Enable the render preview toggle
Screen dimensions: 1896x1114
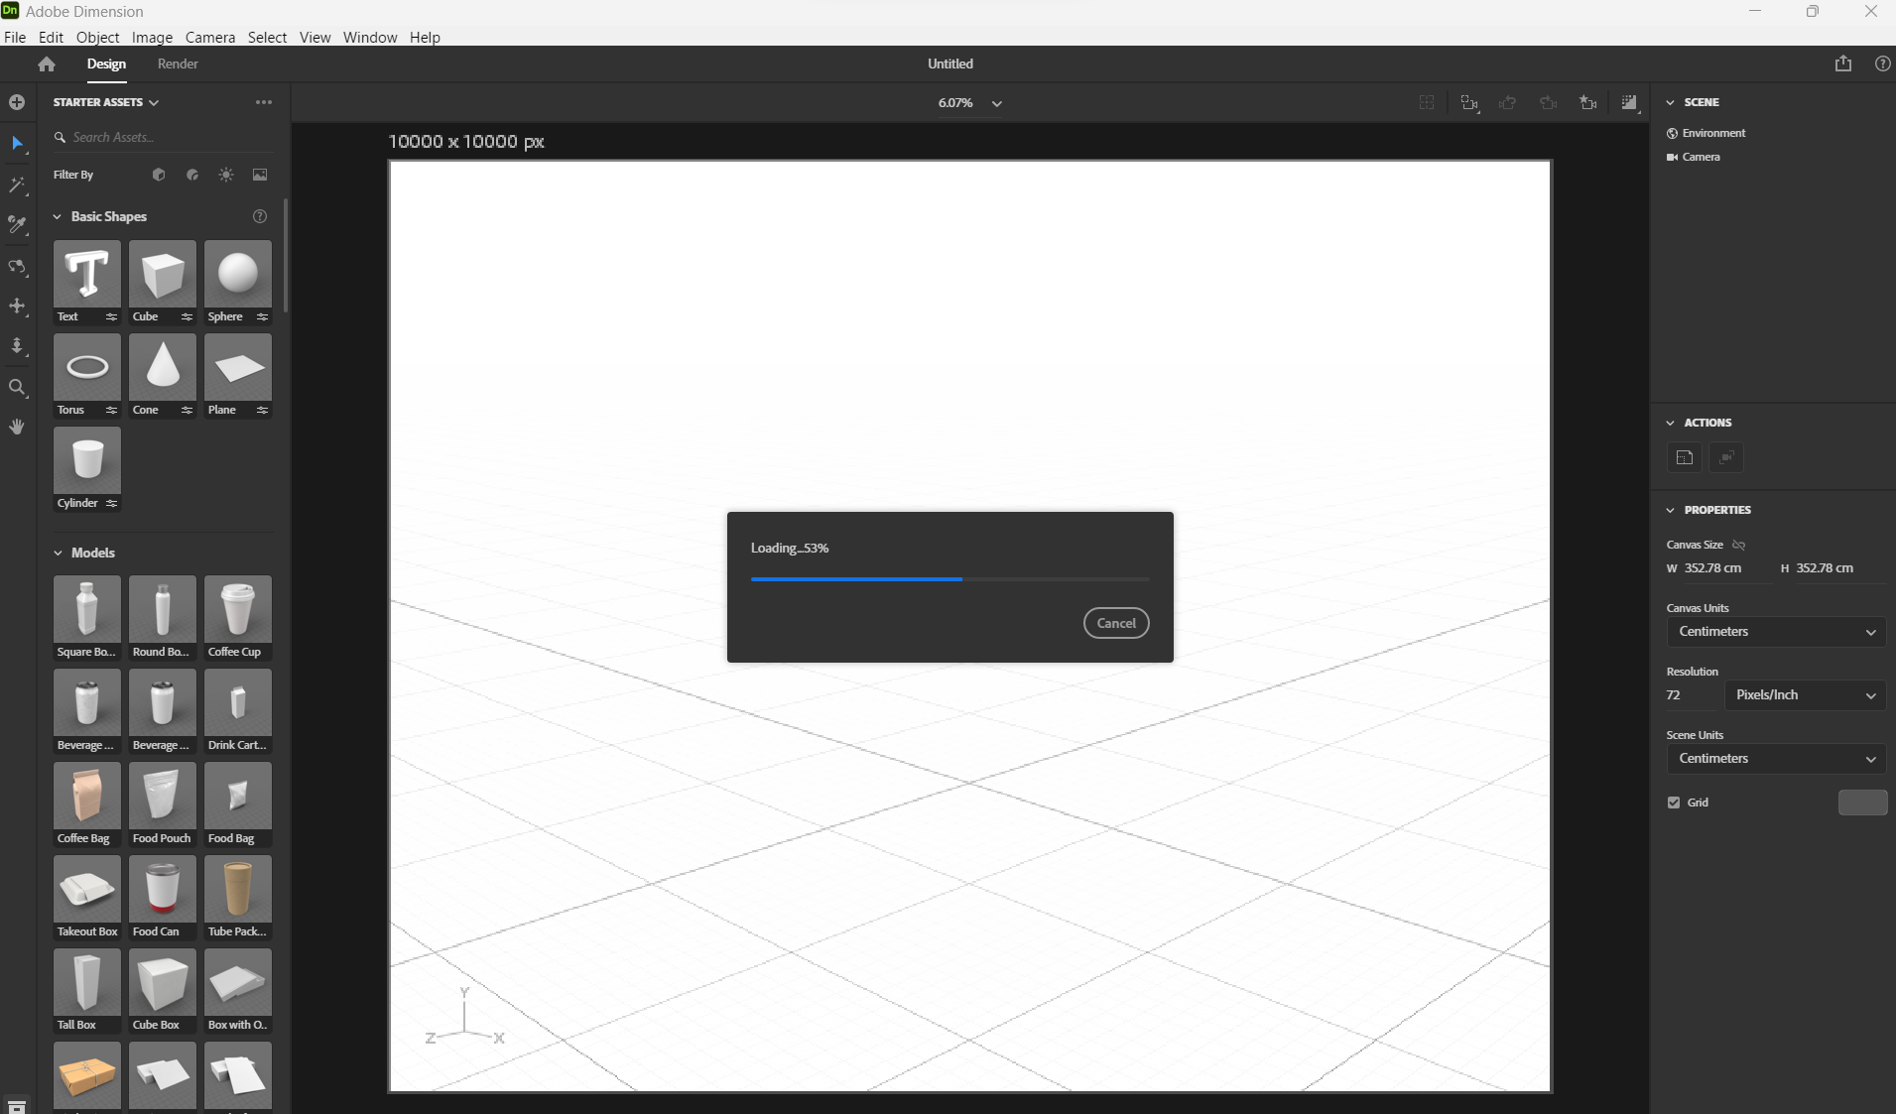click(x=1630, y=102)
